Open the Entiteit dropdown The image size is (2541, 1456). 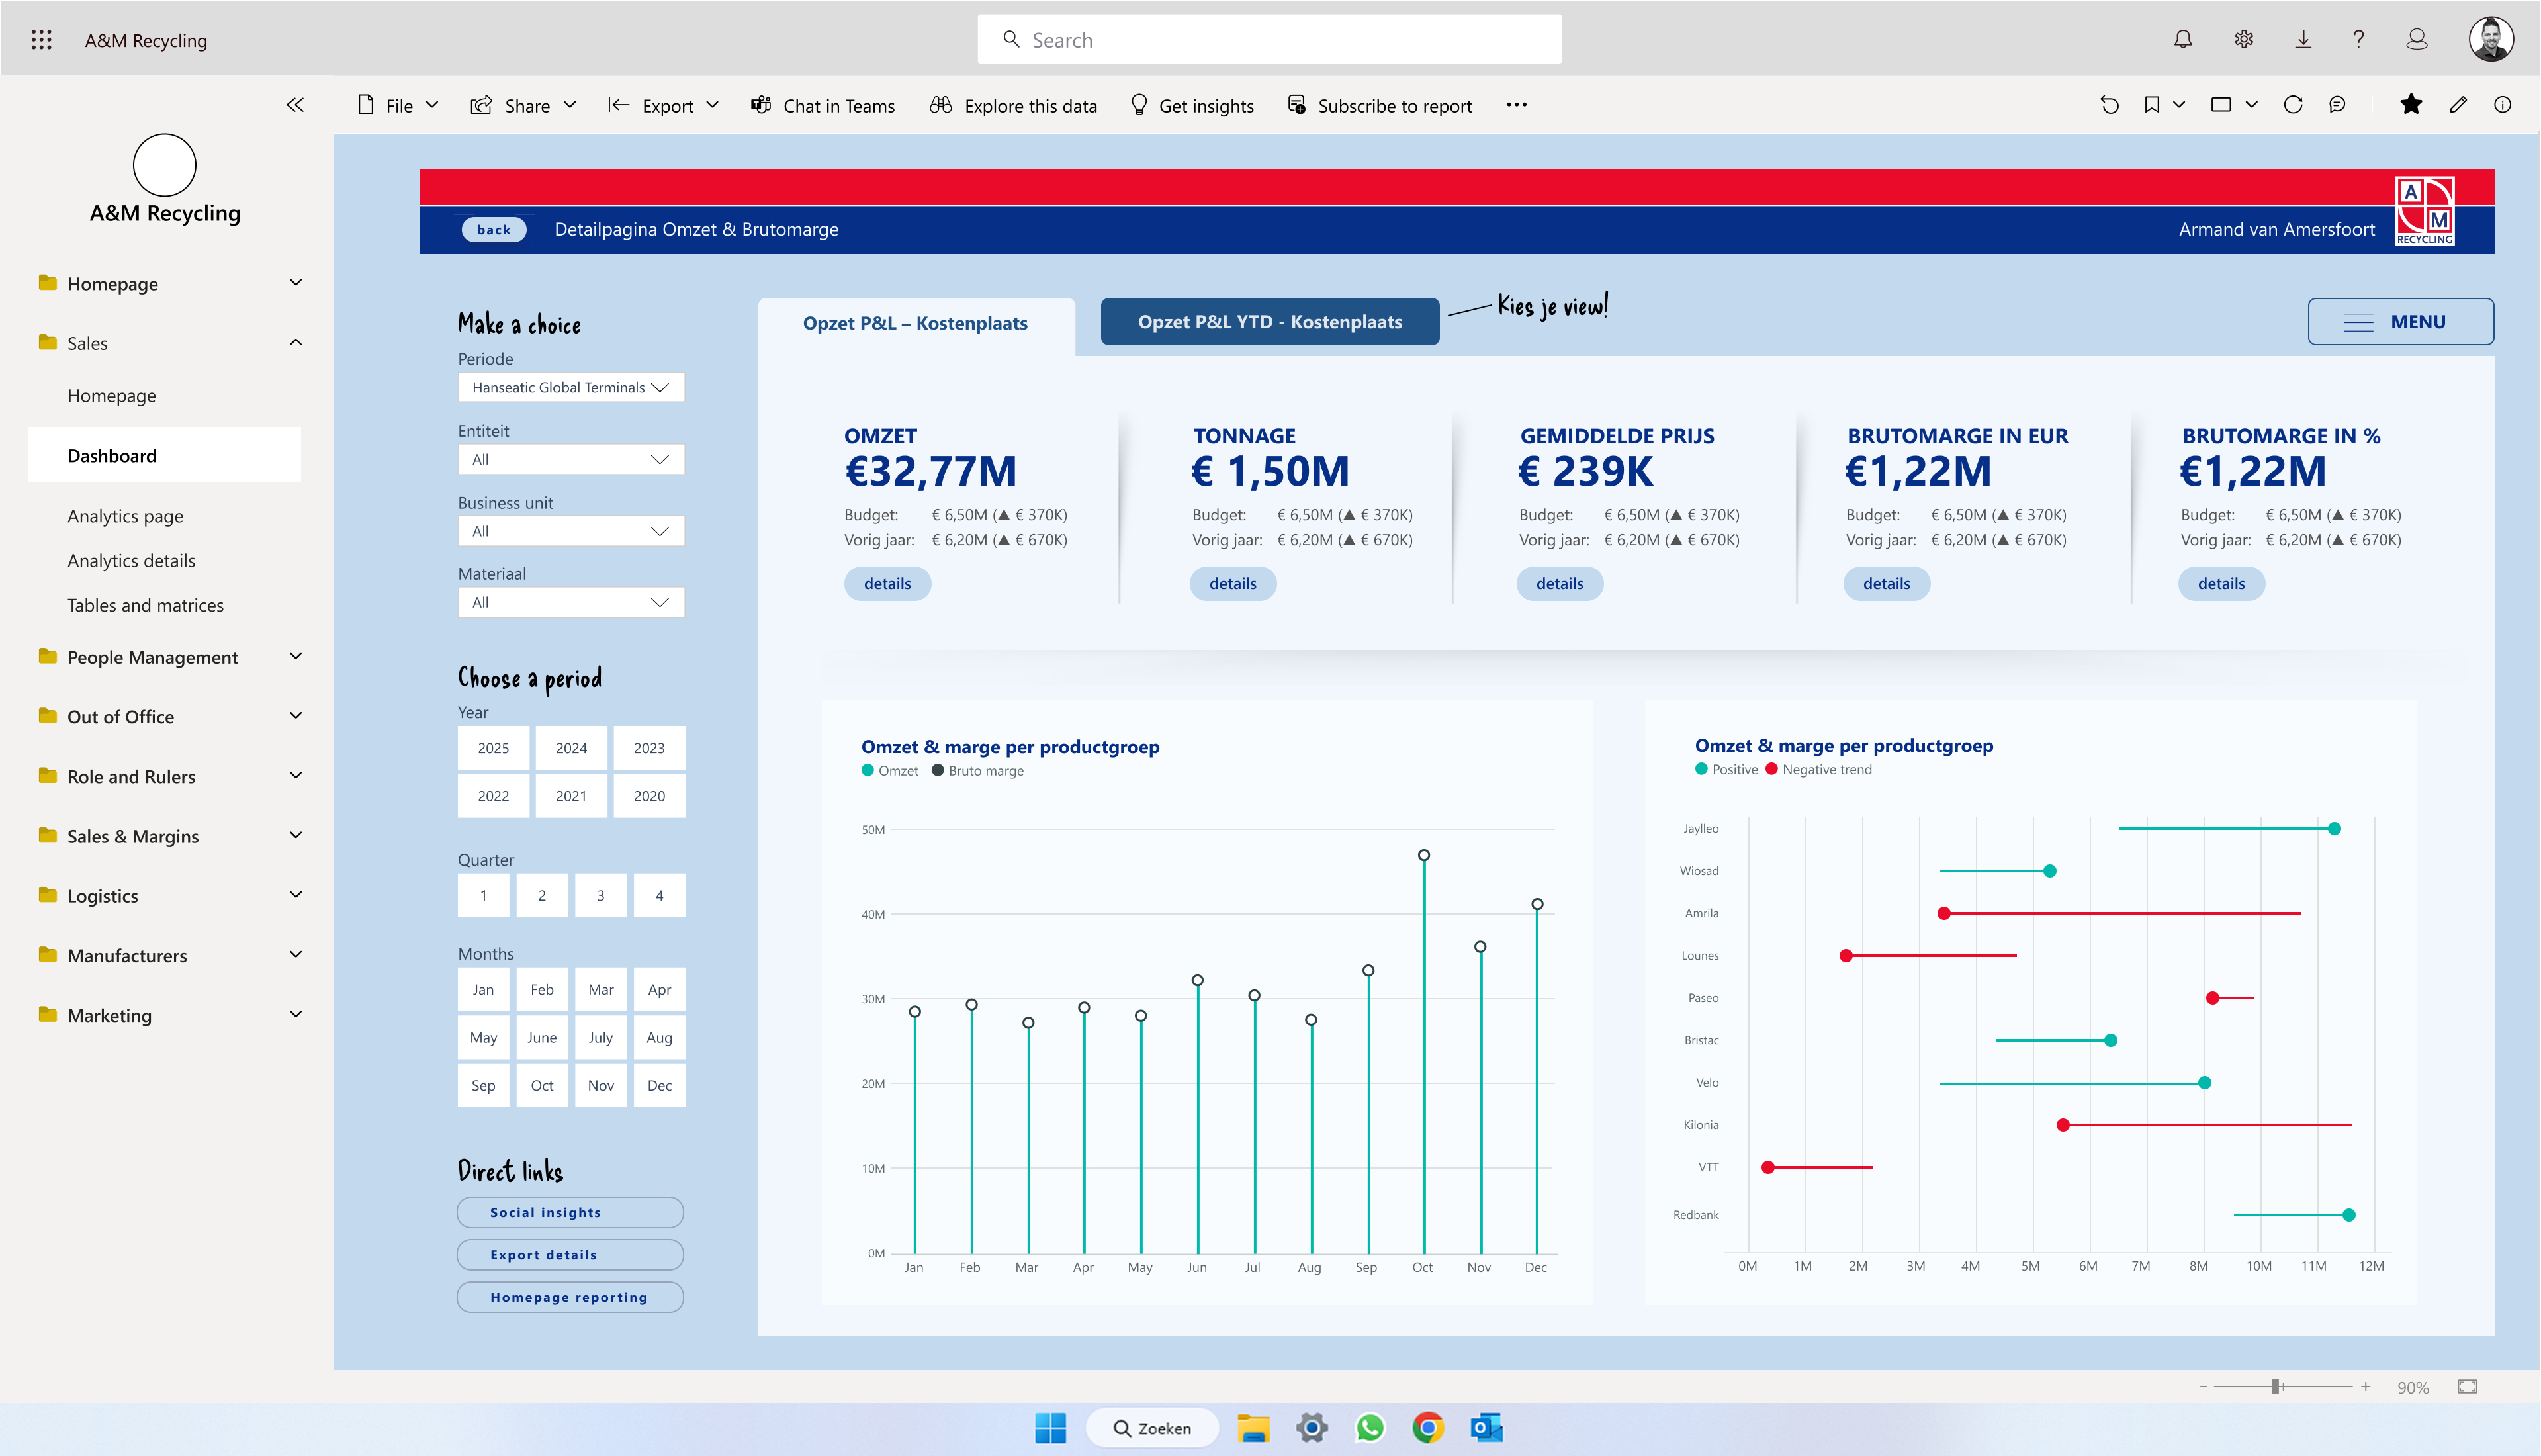571,459
